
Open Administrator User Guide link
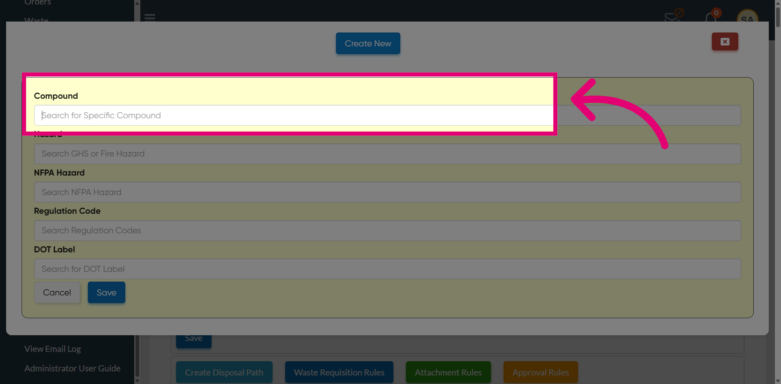pos(72,369)
